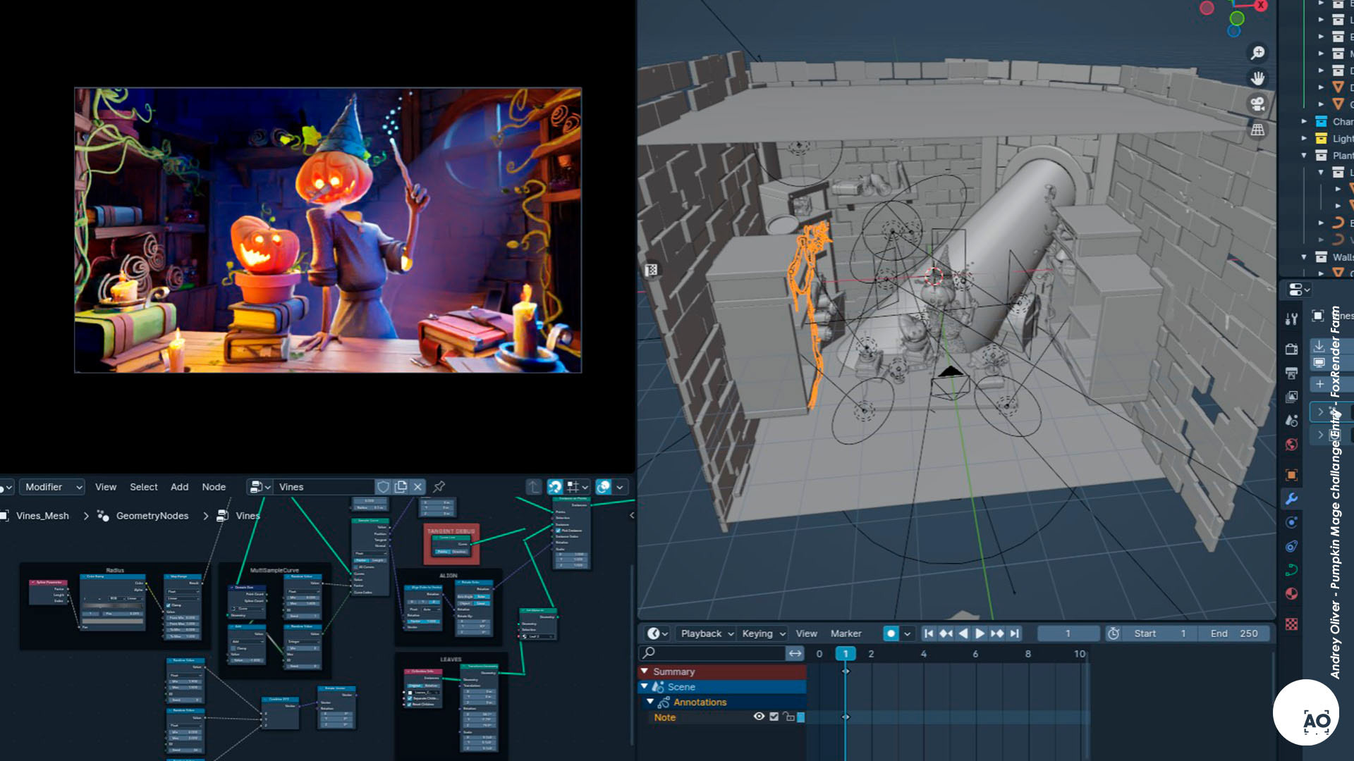Image resolution: width=1354 pixels, height=761 pixels.
Task: Jump to next keyframe button
Action: click(x=997, y=633)
